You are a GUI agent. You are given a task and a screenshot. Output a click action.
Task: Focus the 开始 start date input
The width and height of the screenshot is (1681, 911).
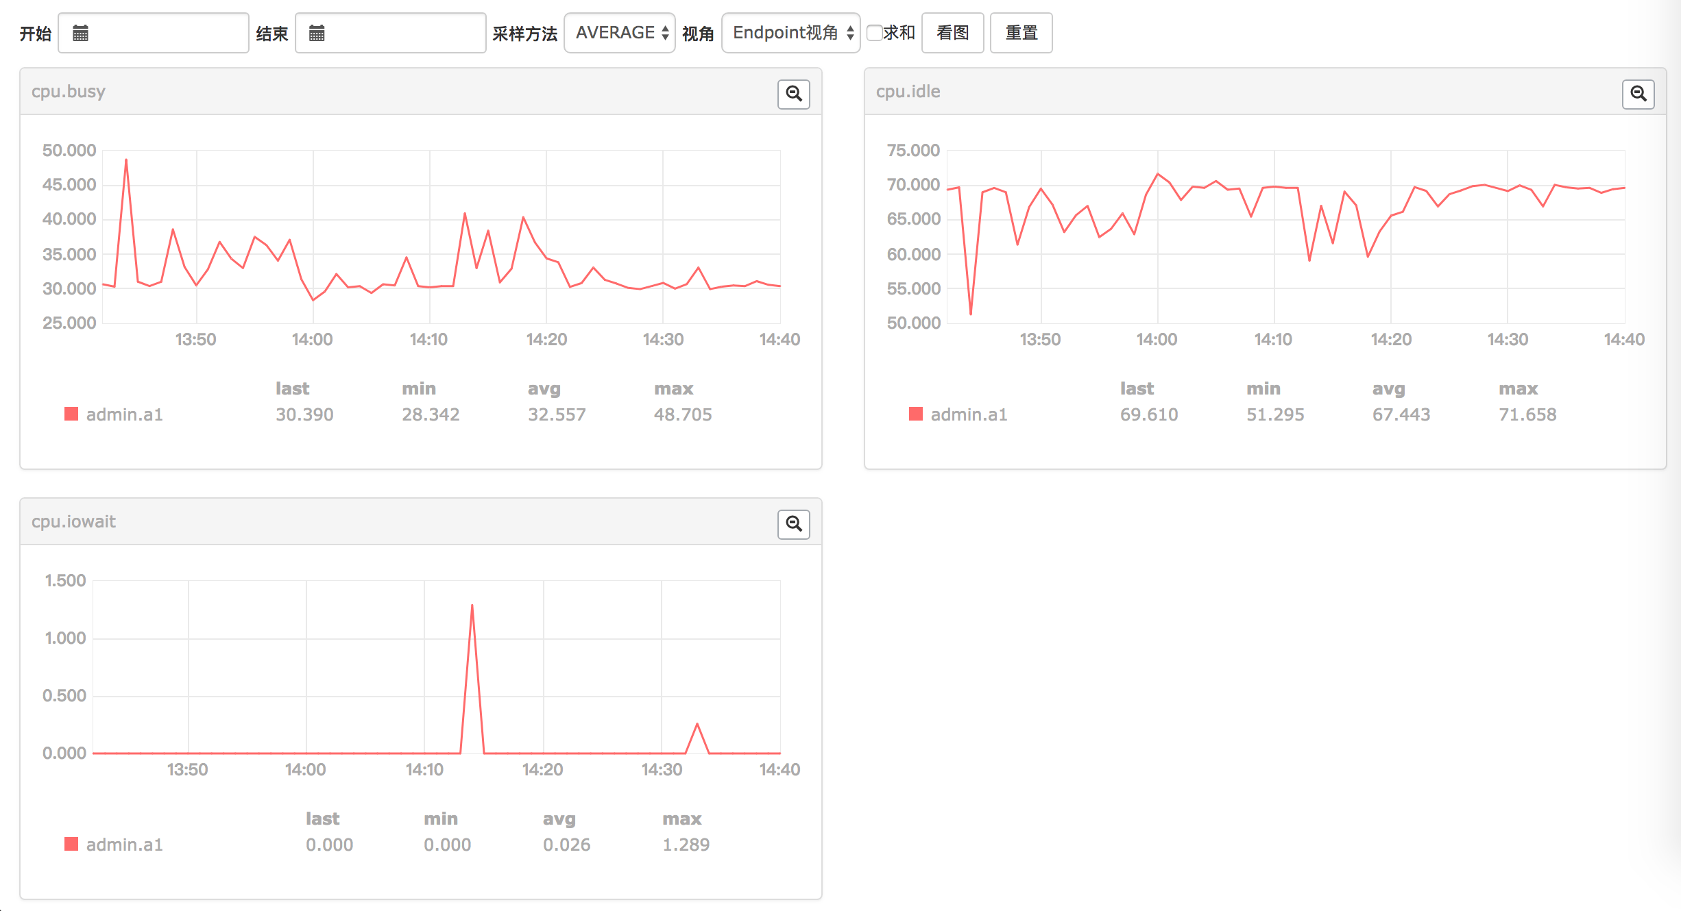pyautogui.click(x=165, y=33)
